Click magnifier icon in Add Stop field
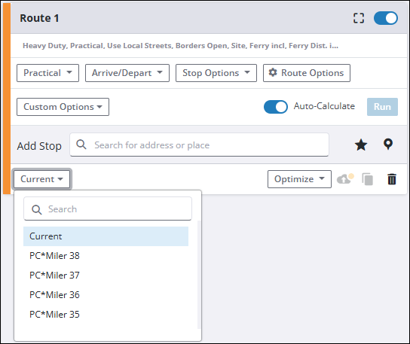410x344 pixels. click(81, 145)
